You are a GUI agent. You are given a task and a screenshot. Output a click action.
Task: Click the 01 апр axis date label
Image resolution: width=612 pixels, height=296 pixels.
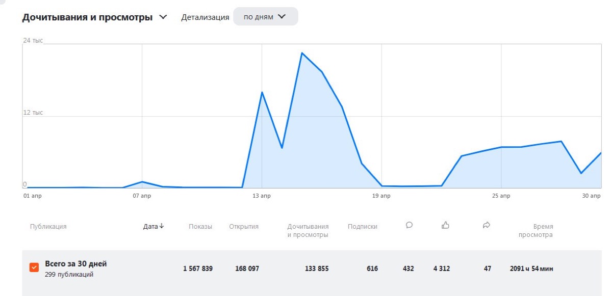coord(32,196)
